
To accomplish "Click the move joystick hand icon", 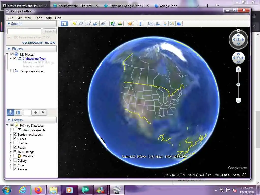I will [x=238, y=58].
